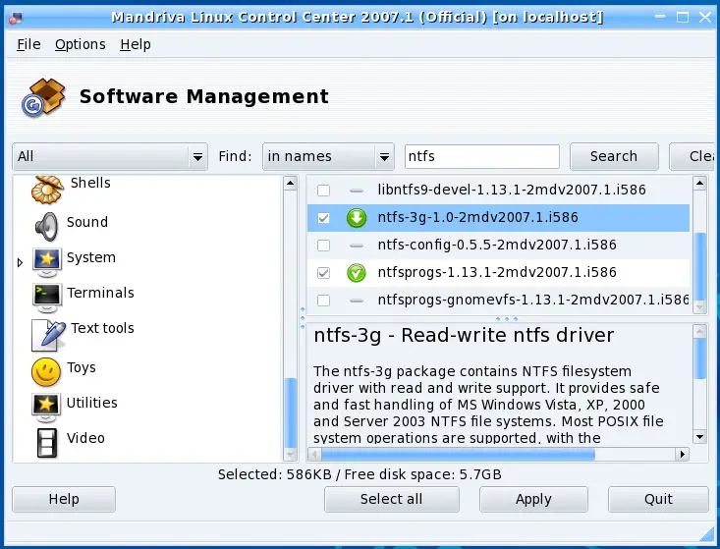Select ntfs-config-0.5.5-2mdv2007.1.i586 package name

coord(497,245)
